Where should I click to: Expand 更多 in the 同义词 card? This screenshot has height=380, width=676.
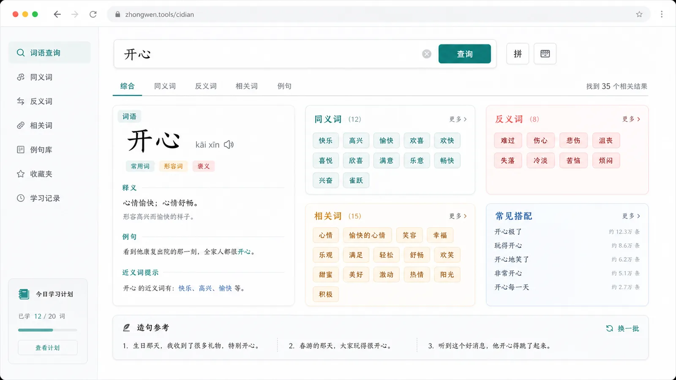[x=458, y=119]
